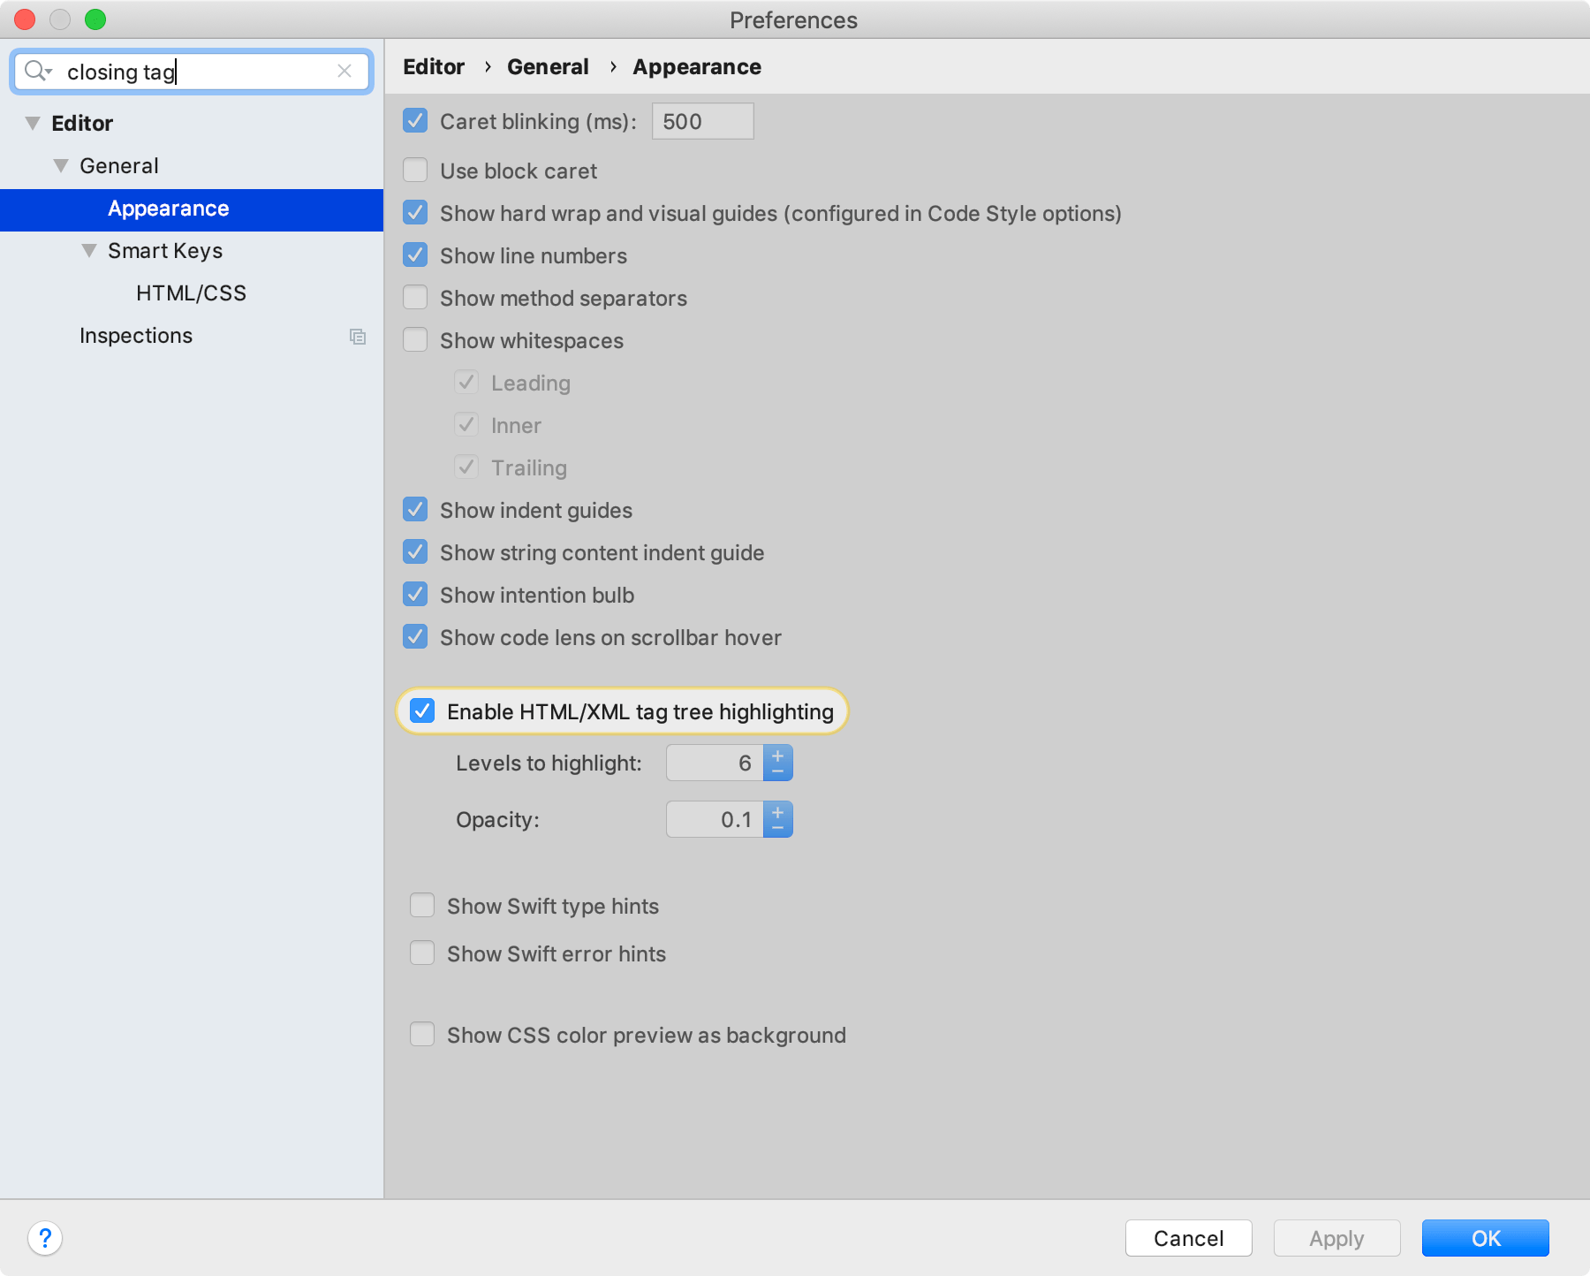Click the disabled Leading checkbox

[466, 383]
